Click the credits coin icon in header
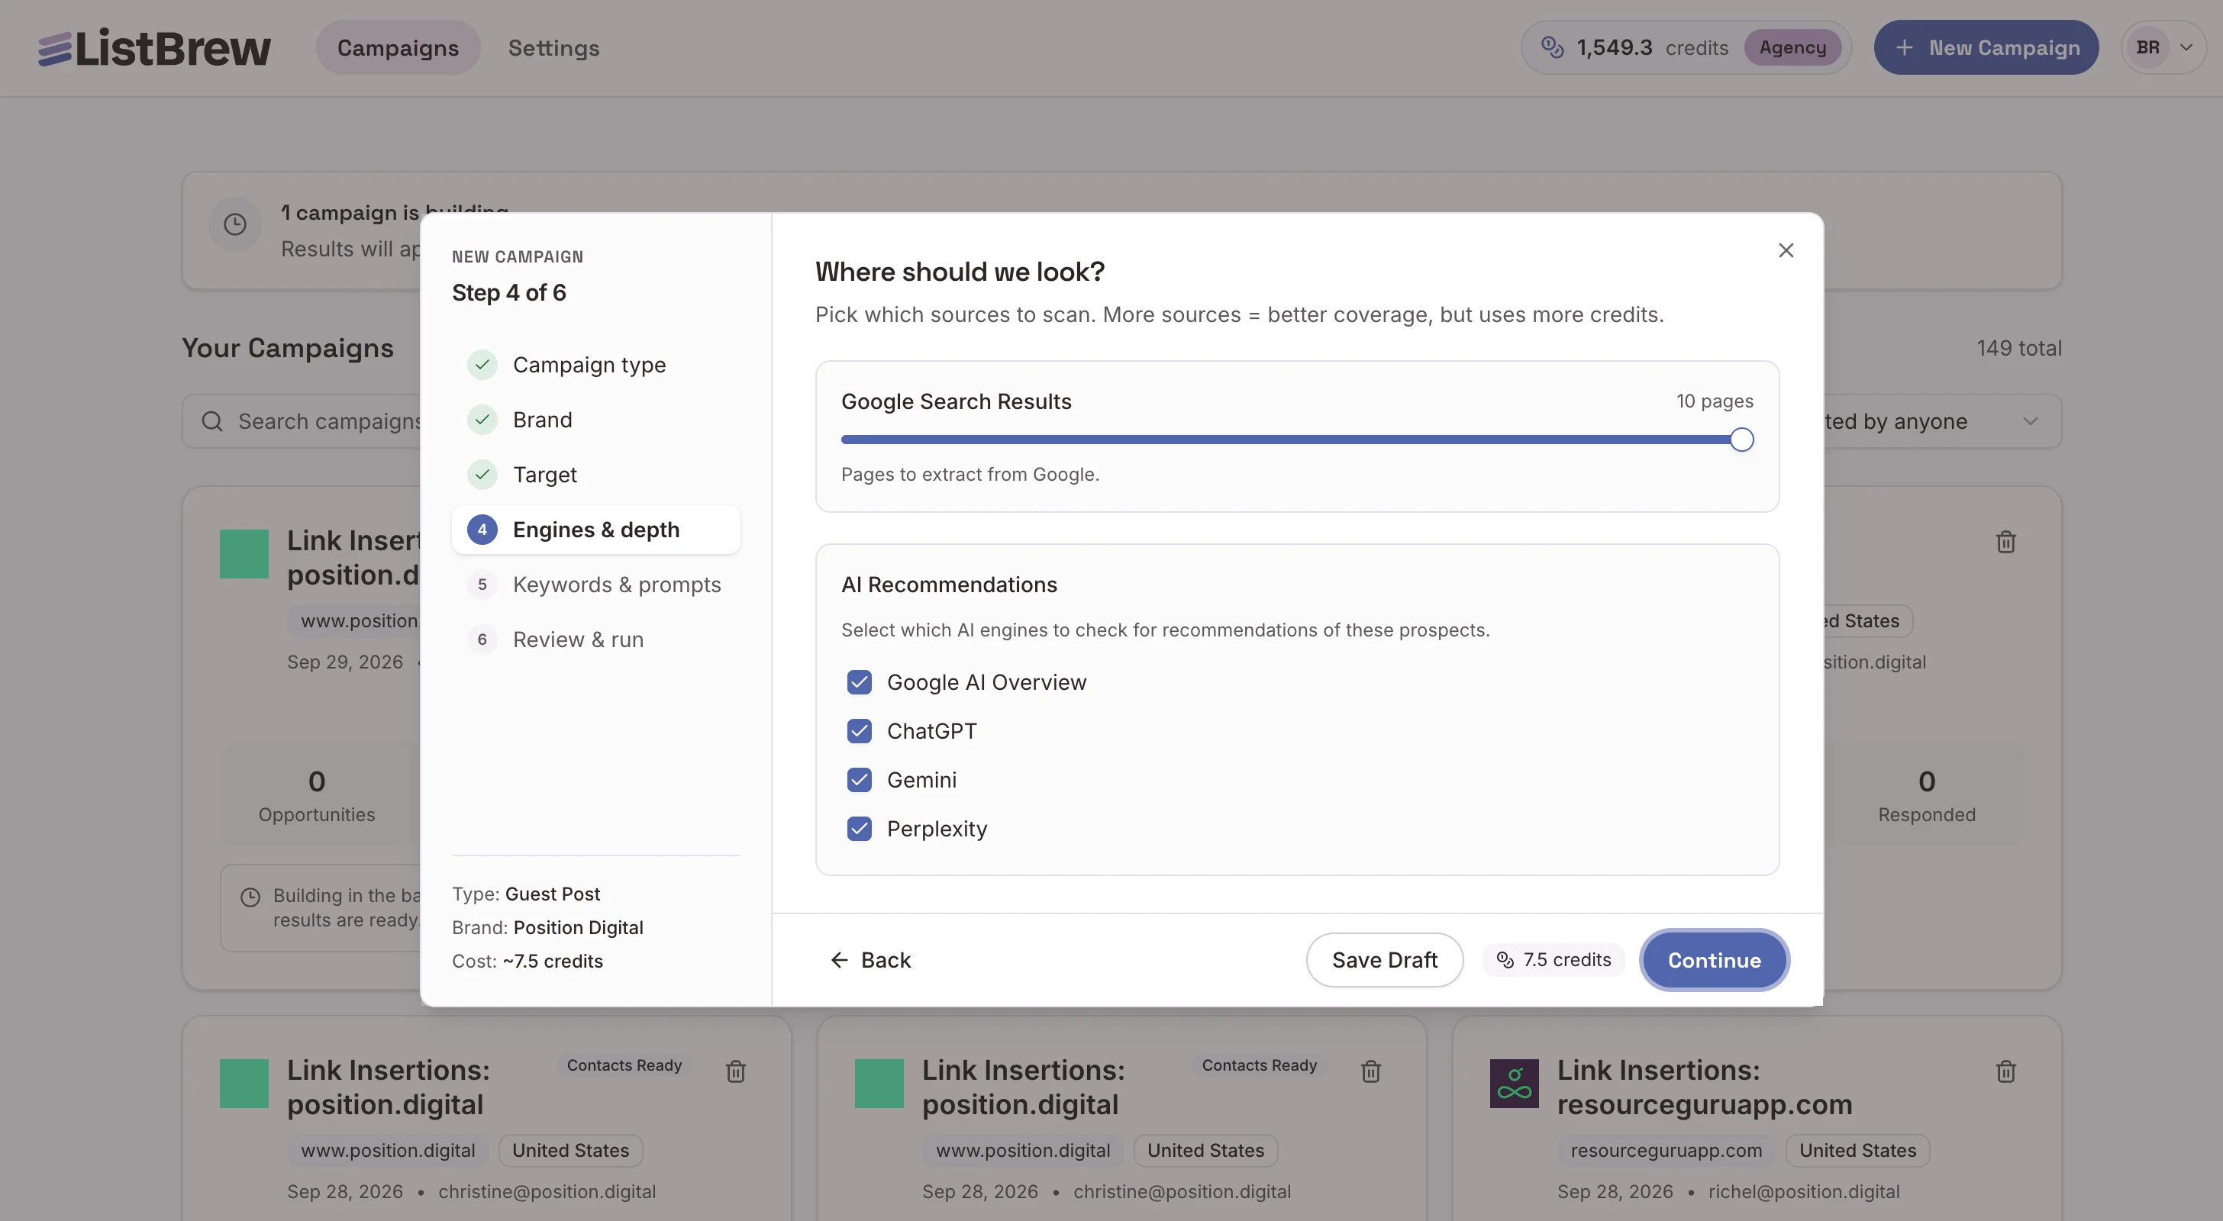 click(x=1552, y=47)
